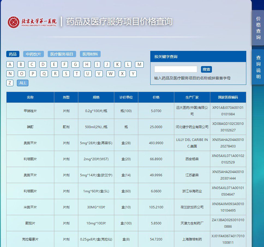The height and width of the screenshot is (247, 264).
Task: Filter by letter B
Action: (x=21, y=64)
